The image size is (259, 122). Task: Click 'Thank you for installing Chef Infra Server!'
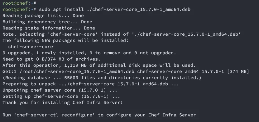point(63,103)
